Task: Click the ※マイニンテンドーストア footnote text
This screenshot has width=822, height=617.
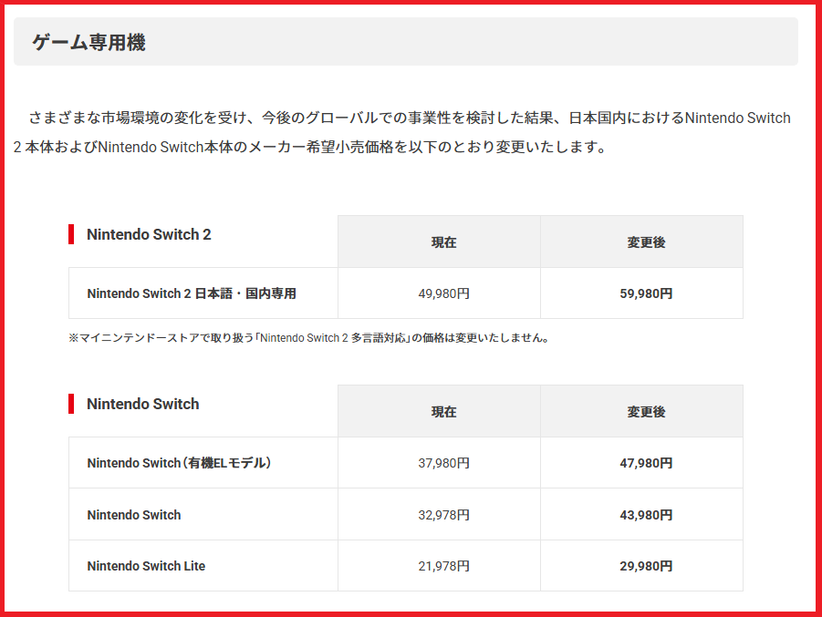Action: [309, 338]
